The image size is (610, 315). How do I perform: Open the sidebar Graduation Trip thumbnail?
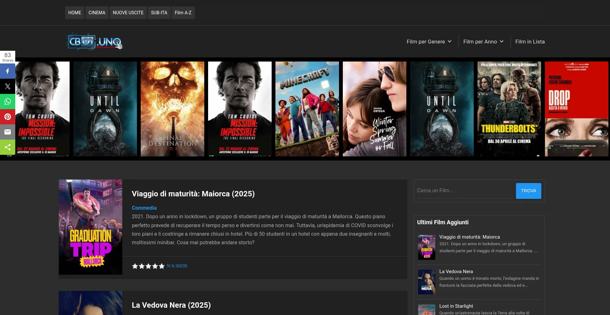click(x=427, y=247)
